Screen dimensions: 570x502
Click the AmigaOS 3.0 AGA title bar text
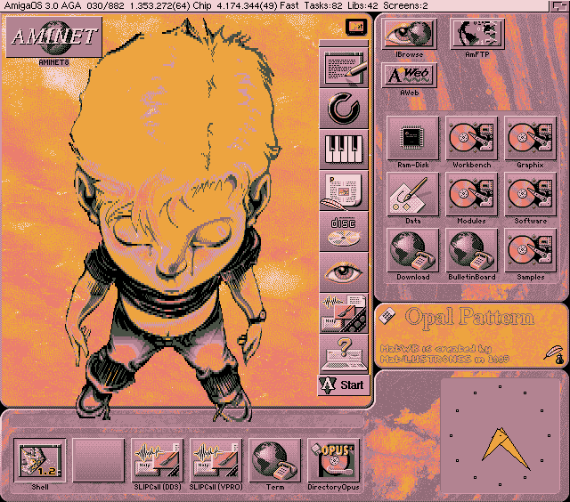click(43, 5)
